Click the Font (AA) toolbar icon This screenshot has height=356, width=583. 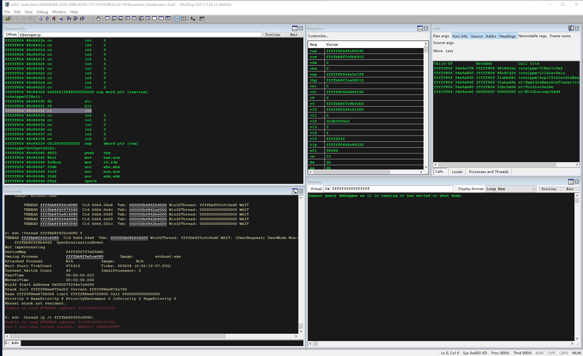point(193,19)
